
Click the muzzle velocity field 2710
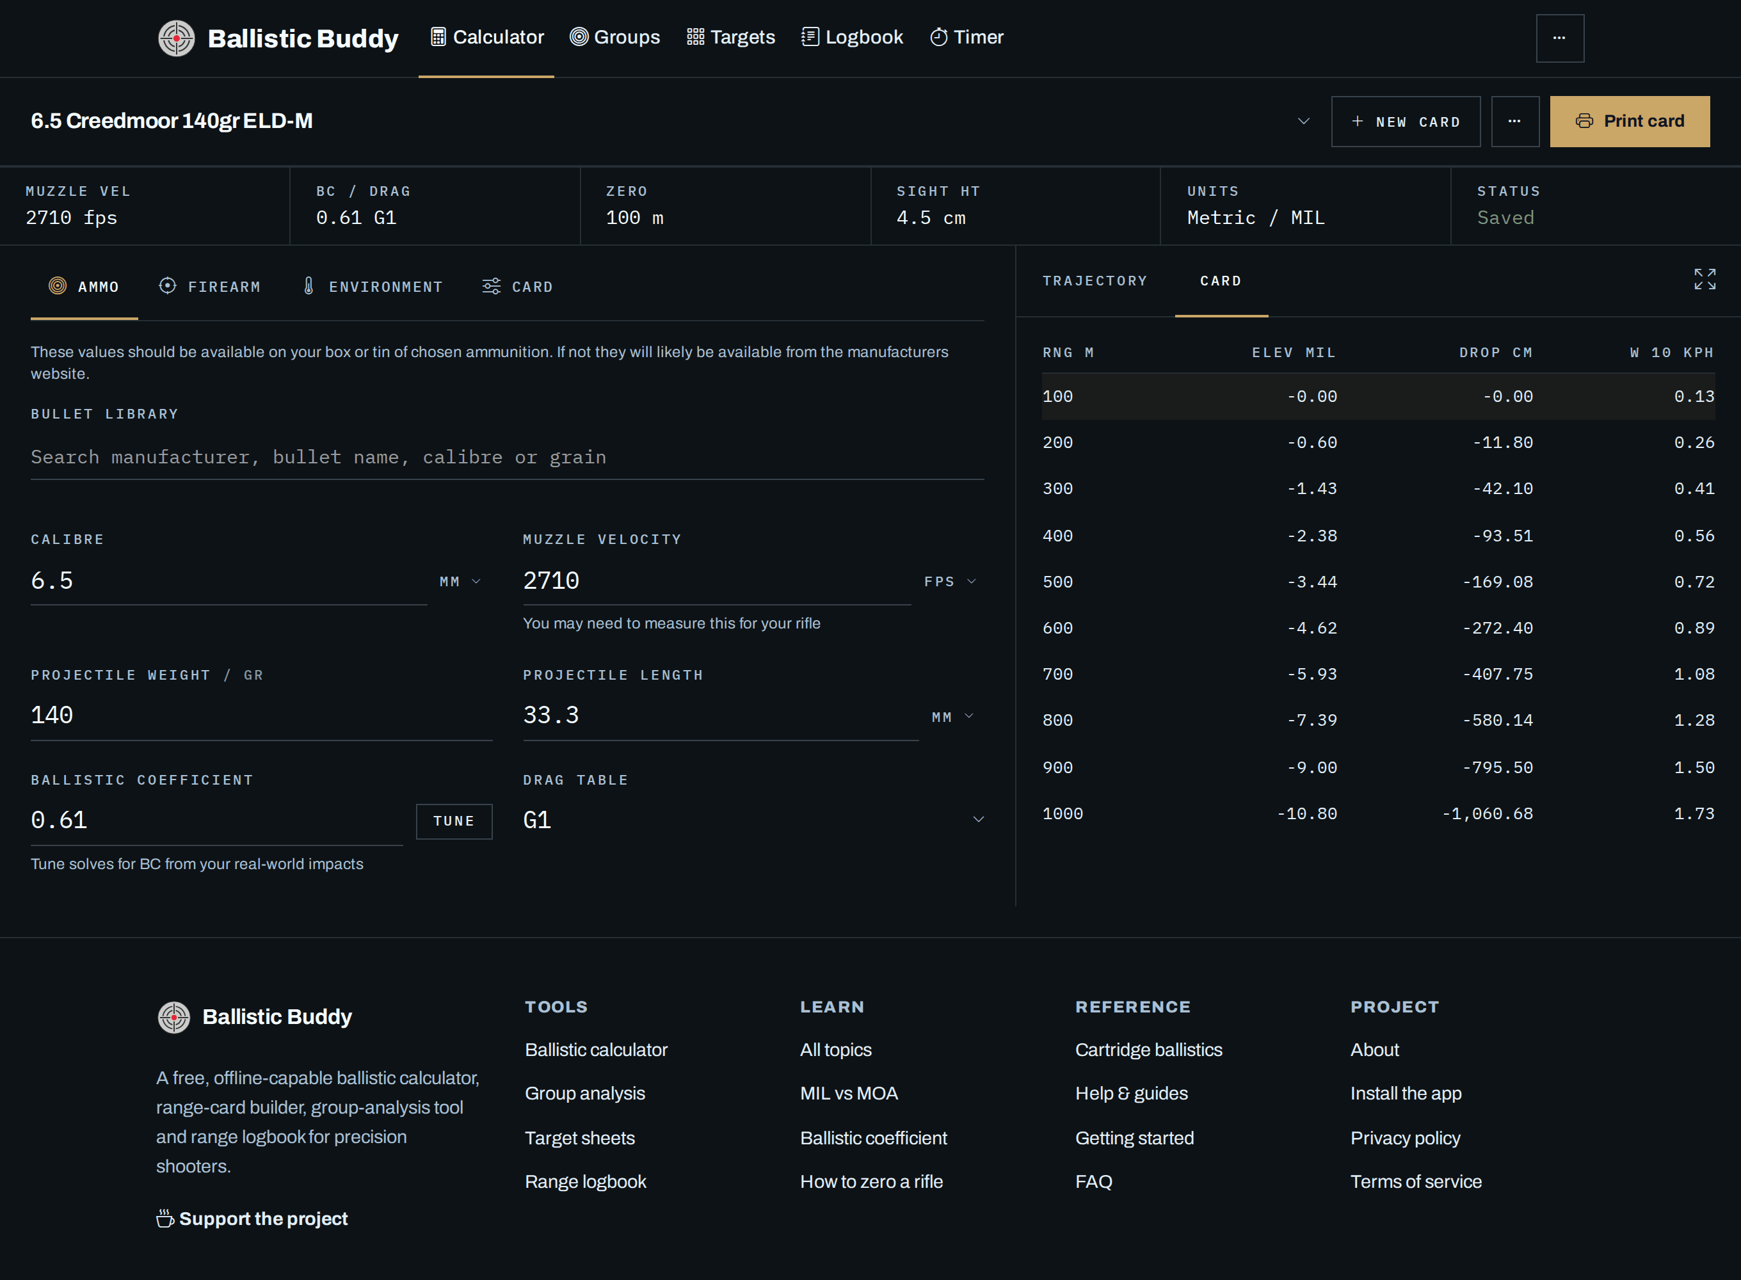(718, 581)
